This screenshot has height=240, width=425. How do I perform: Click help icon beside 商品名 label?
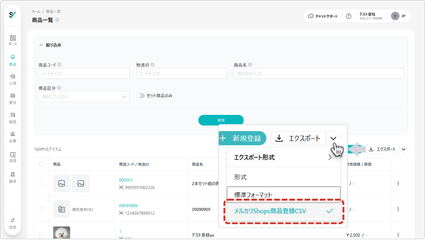(x=250, y=64)
